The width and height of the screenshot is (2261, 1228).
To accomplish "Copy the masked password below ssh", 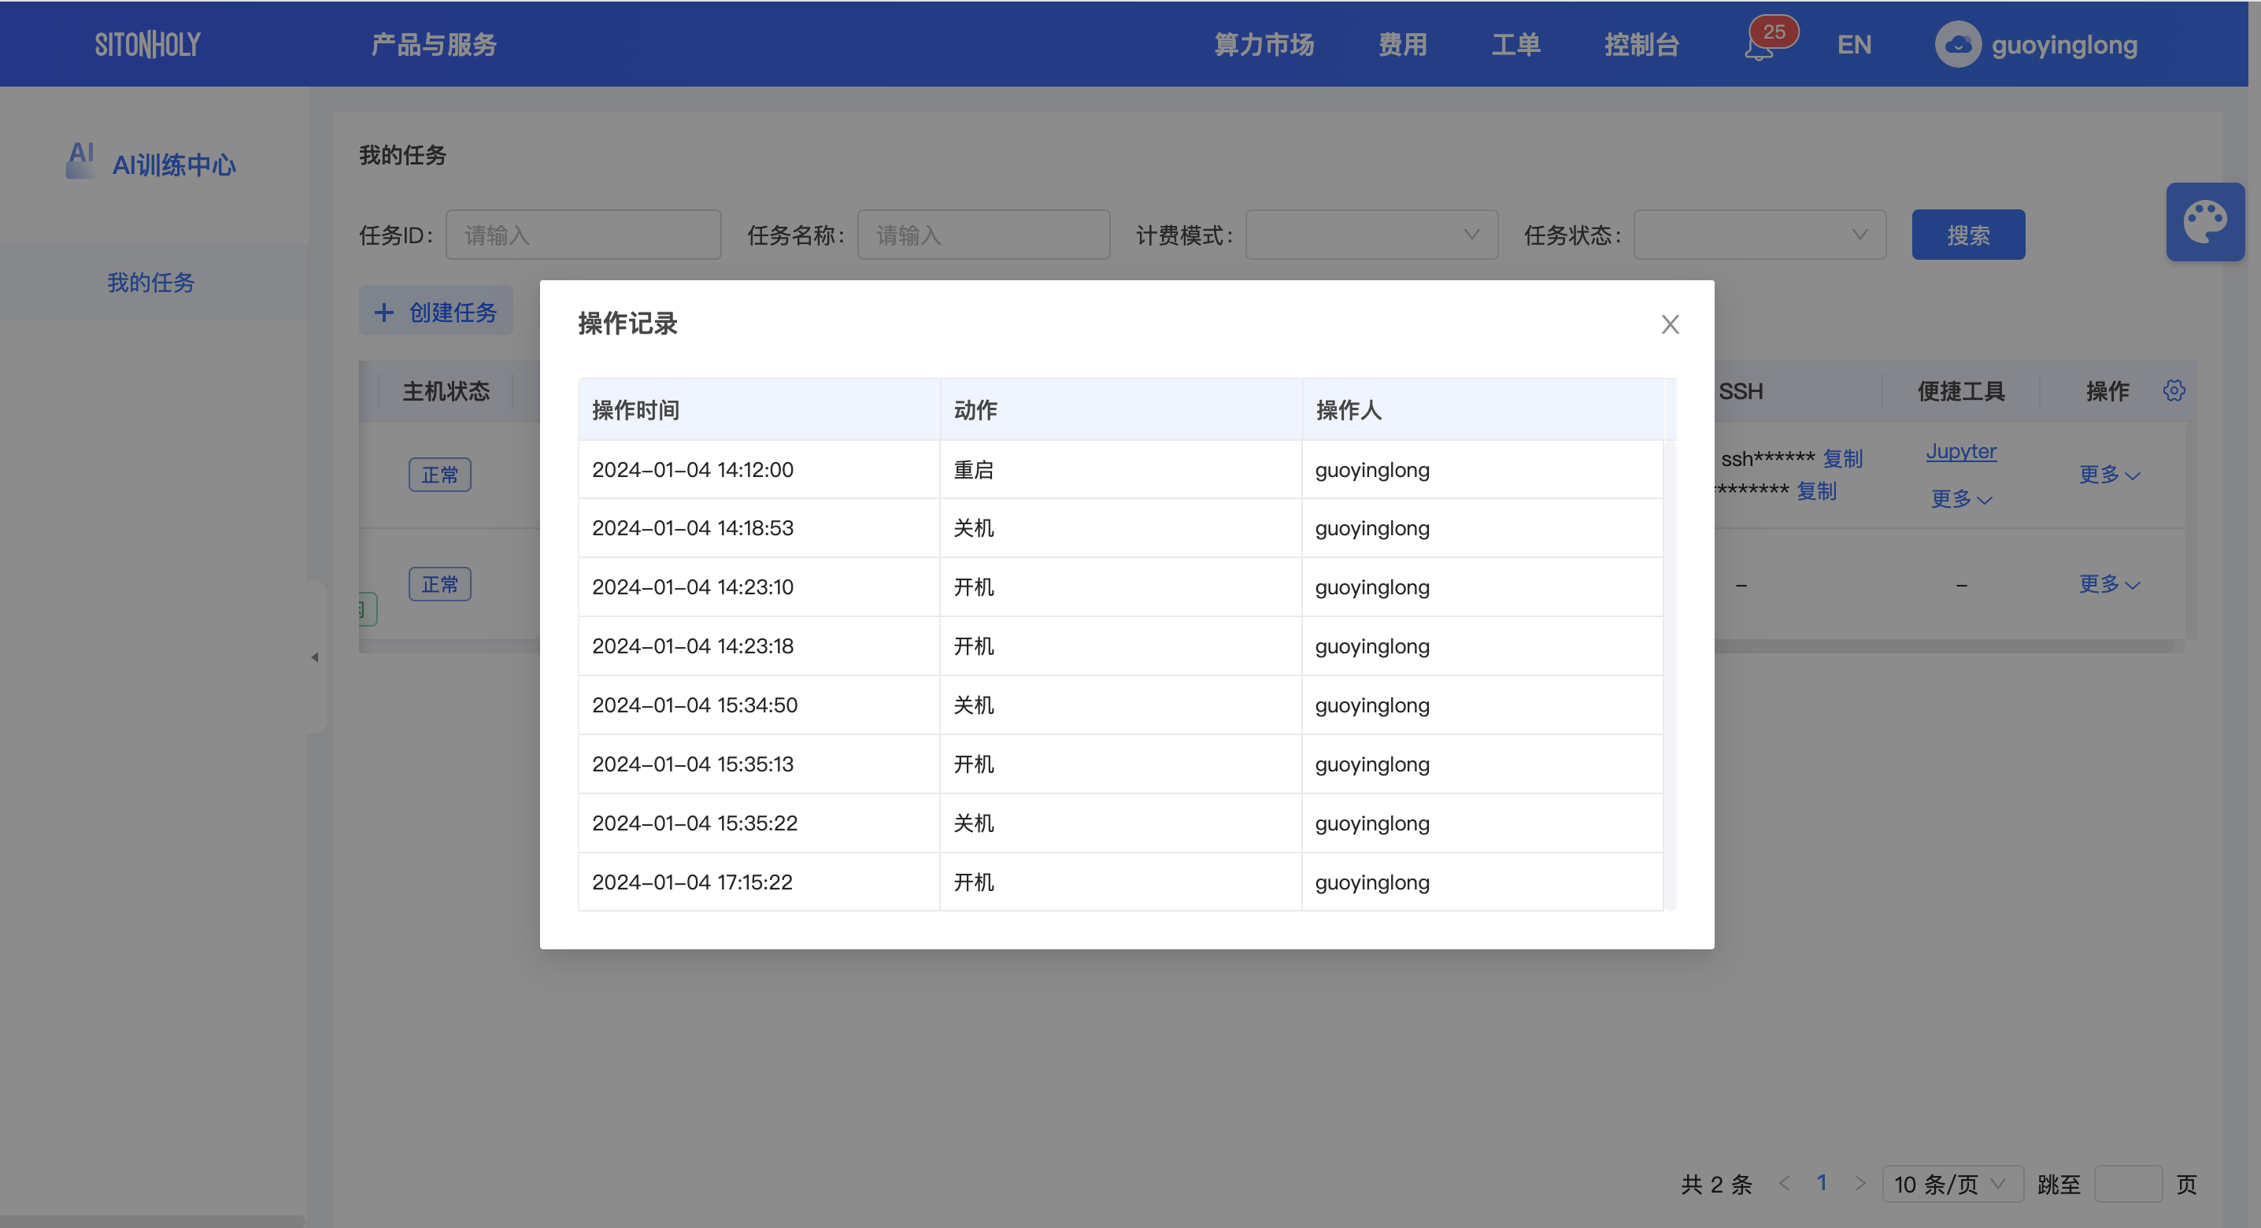I will pos(1816,491).
